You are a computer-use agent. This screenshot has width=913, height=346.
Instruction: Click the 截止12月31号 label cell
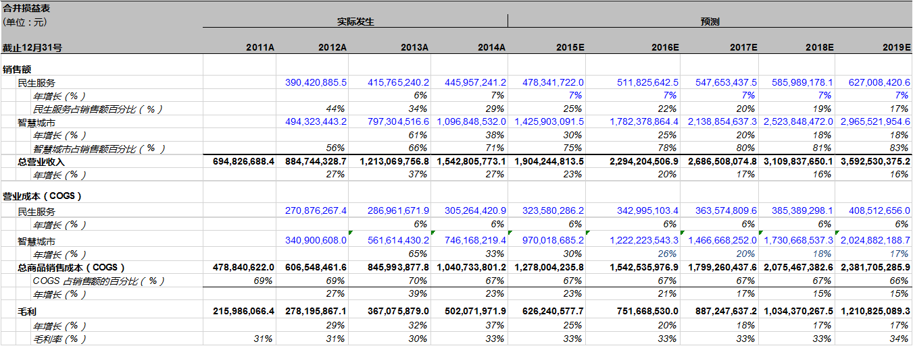(32, 48)
